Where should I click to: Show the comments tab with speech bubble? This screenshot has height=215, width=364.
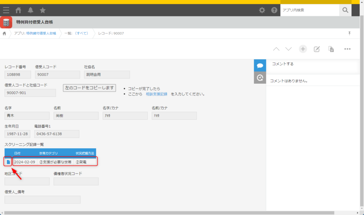[x=260, y=66]
